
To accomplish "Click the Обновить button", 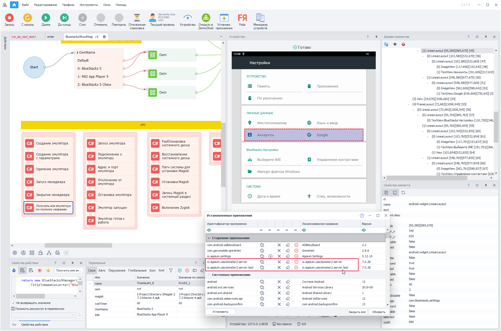I will (x=378, y=312).
